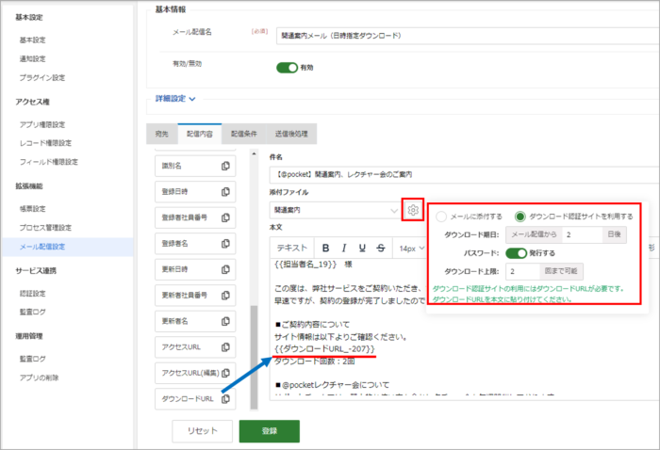Open プラグイン設定 in sidebar

point(42,78)
